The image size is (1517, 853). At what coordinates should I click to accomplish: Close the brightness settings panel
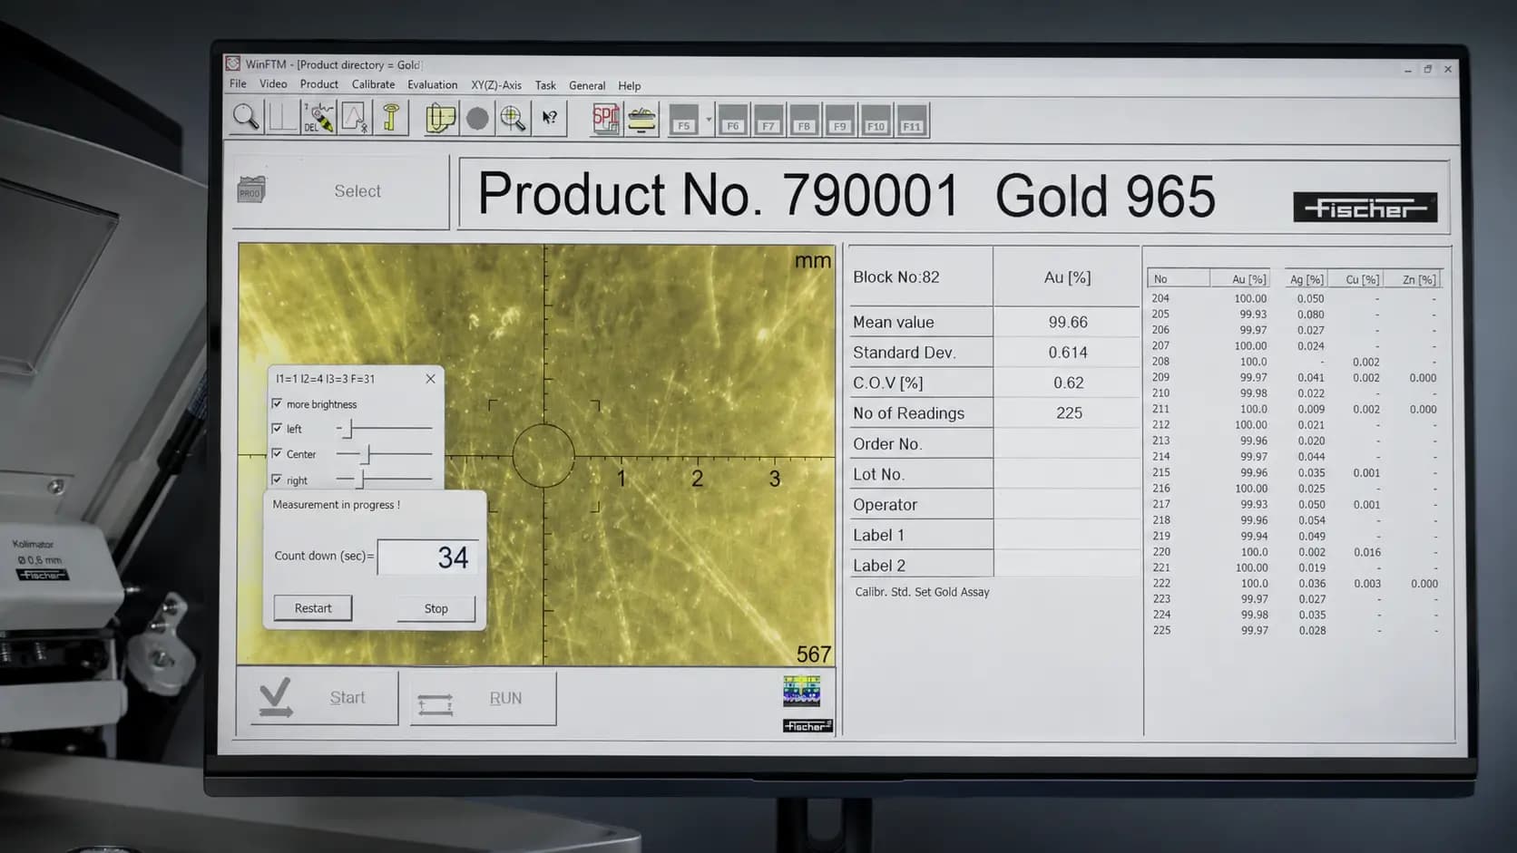pos(431,379)
